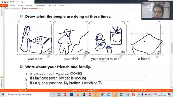Image resolution: width=173 pixels, height=97 pixels.
Task: Open the Windows Start menu
Action: click(x=3, y=95)
